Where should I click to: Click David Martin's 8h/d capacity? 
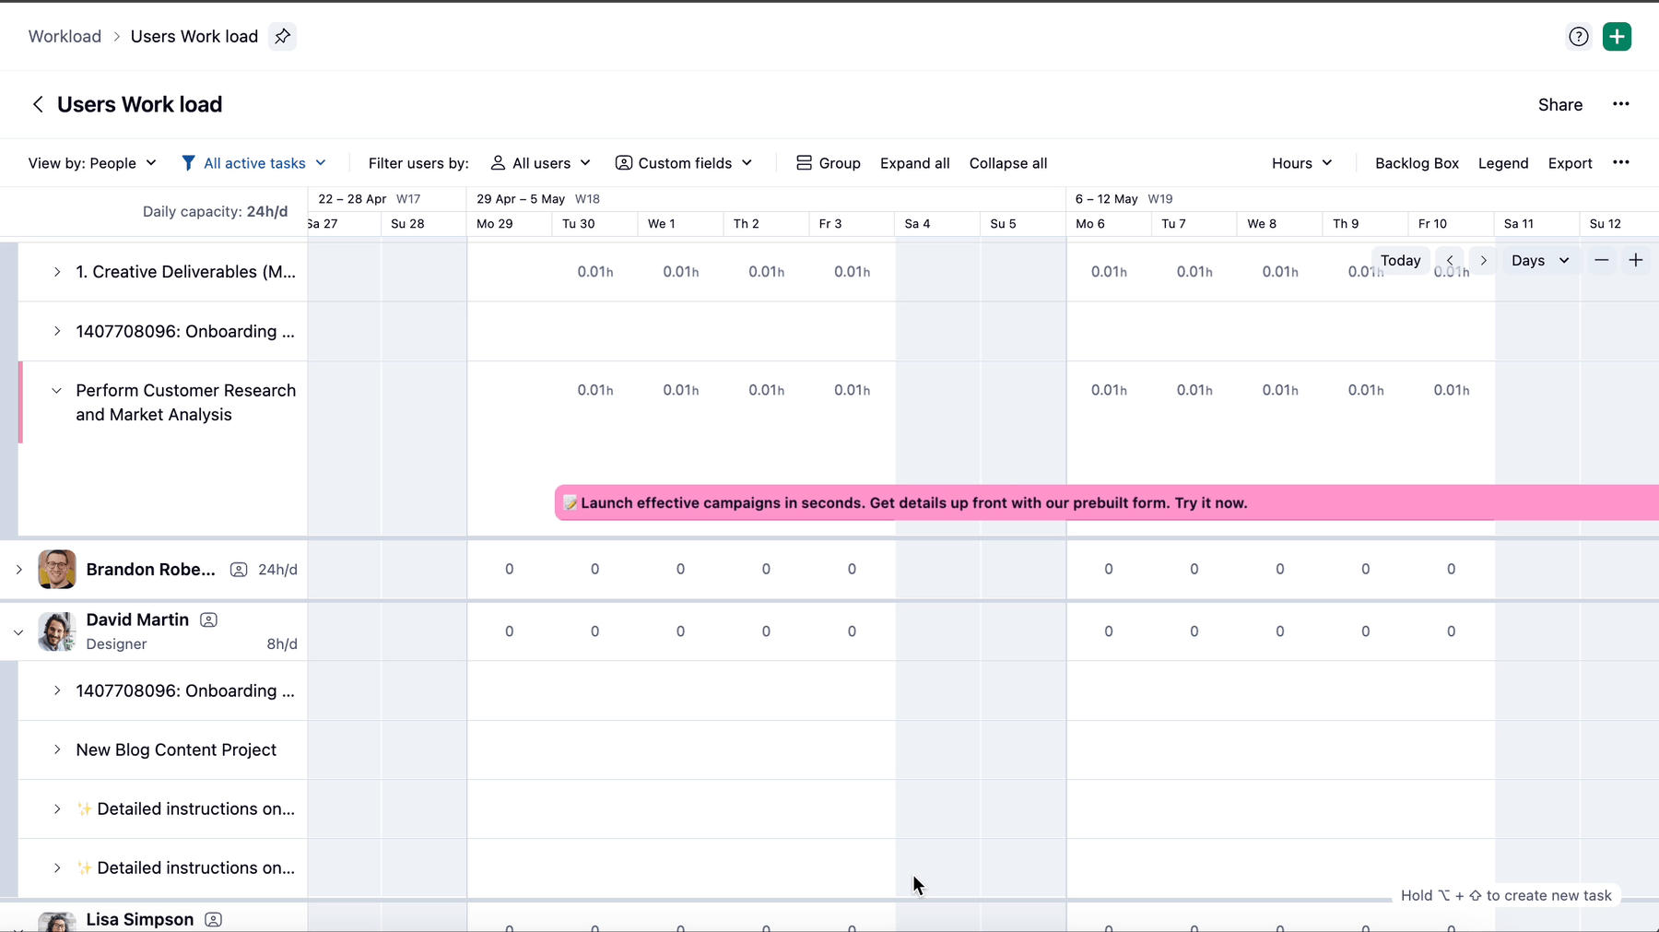tap(282, 644)
